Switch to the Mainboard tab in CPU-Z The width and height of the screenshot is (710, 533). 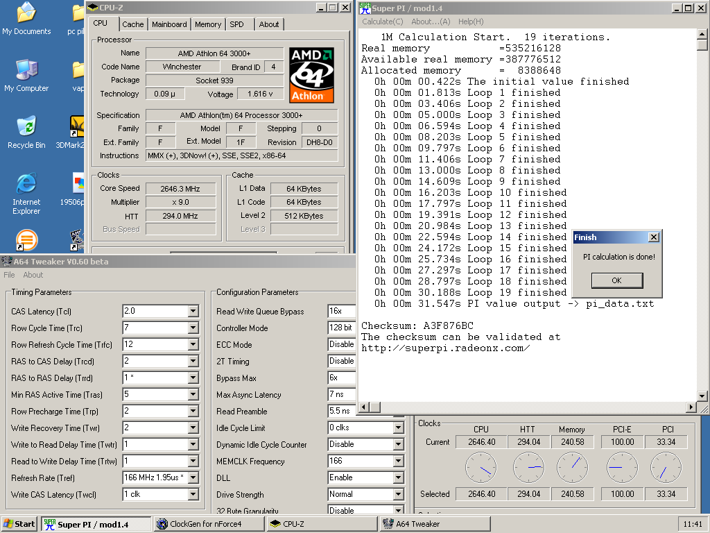[169, 24]
